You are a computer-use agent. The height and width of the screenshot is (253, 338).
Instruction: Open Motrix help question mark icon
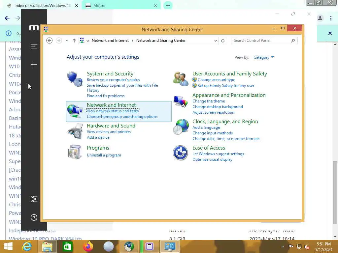34,217
